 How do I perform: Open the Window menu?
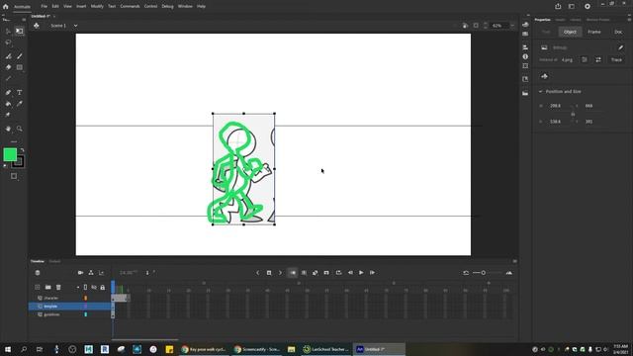185,7
